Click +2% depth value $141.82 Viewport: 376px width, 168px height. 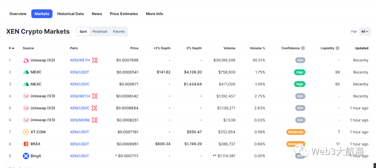tap(164, 72)
